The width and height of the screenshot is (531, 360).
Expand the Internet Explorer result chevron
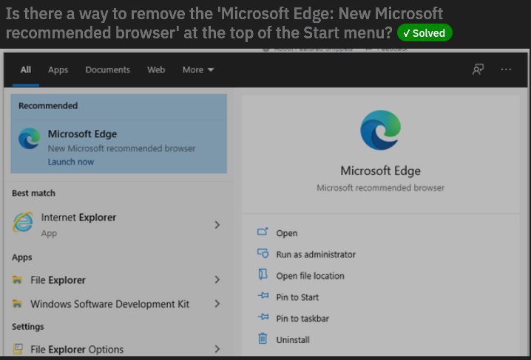(217, 225)
